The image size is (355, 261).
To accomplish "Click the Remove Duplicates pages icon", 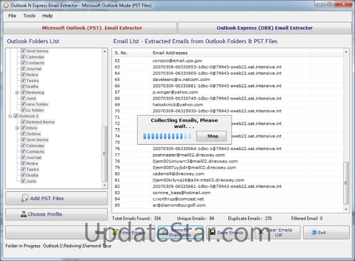I will click(165, 232).
